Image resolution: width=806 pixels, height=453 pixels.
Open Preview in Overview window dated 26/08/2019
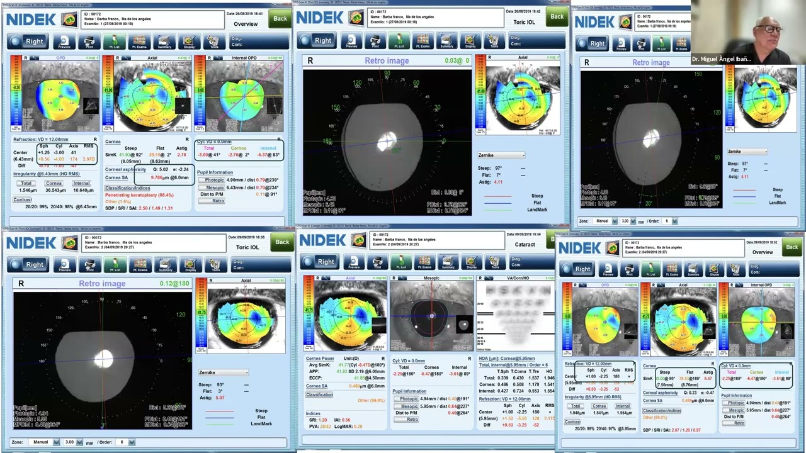64,42
